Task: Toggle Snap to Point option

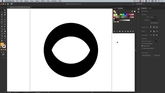Action: click(151, 35)
